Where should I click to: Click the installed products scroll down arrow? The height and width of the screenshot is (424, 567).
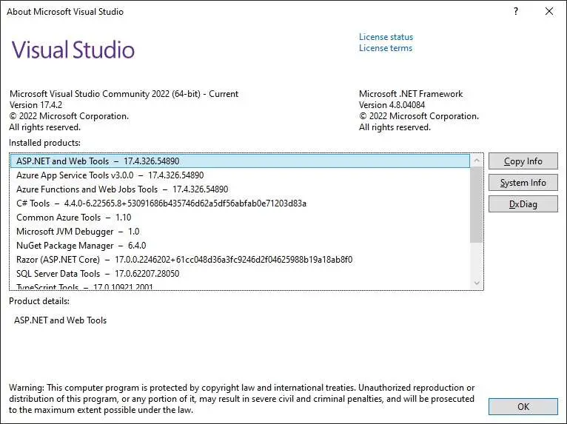pyautogui.click(x=477, y=283)
